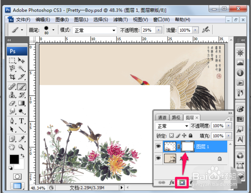
Task: Select the Clone Stamp tool
Action: click(12, 95)
